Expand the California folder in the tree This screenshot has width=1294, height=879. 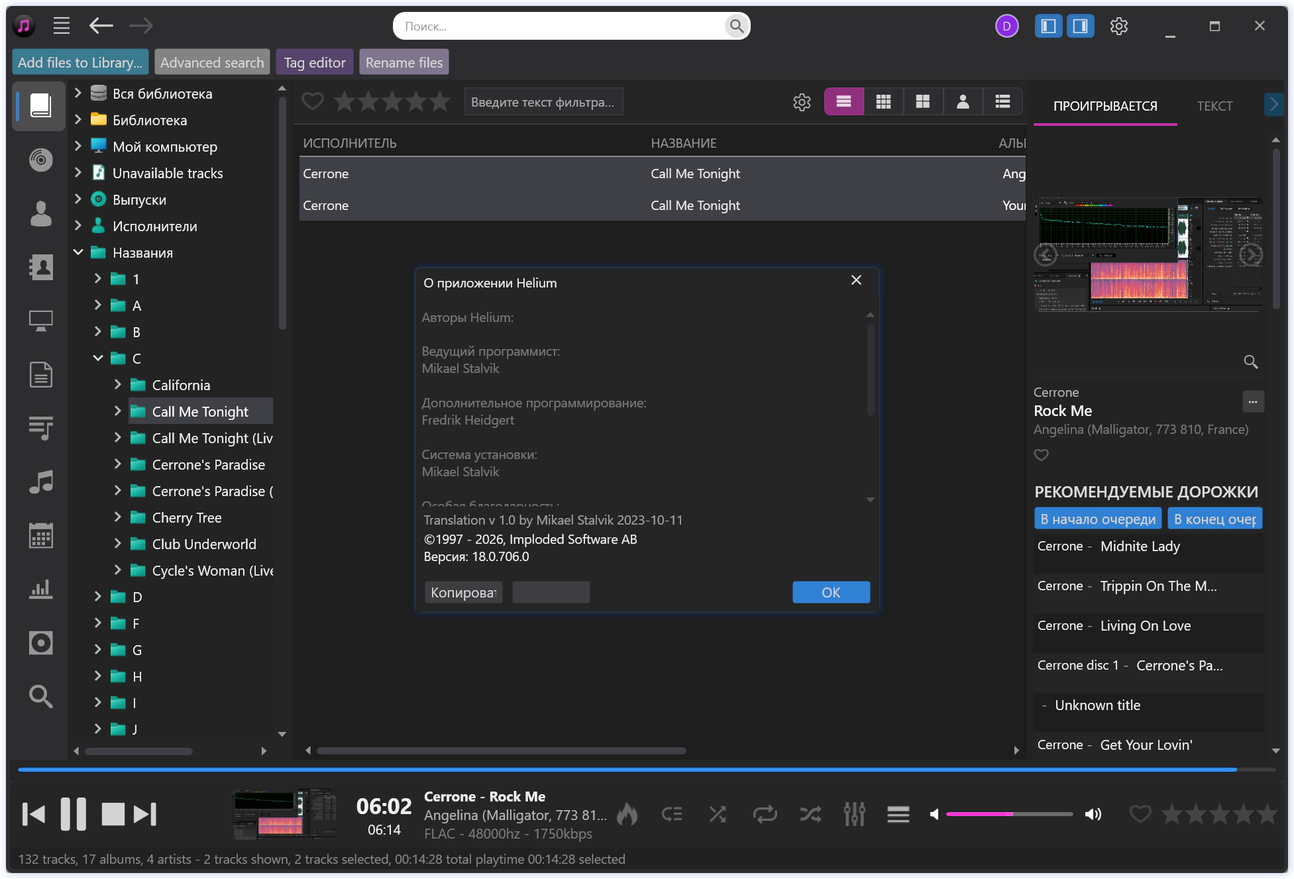click(x=118, y=385)
